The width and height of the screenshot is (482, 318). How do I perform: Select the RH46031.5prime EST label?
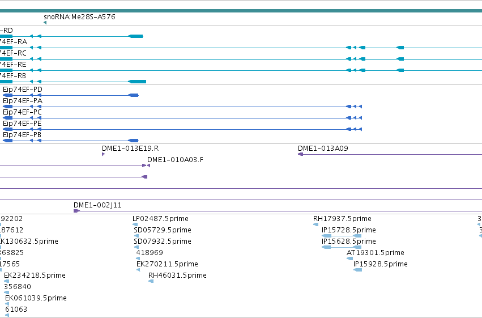177,275
